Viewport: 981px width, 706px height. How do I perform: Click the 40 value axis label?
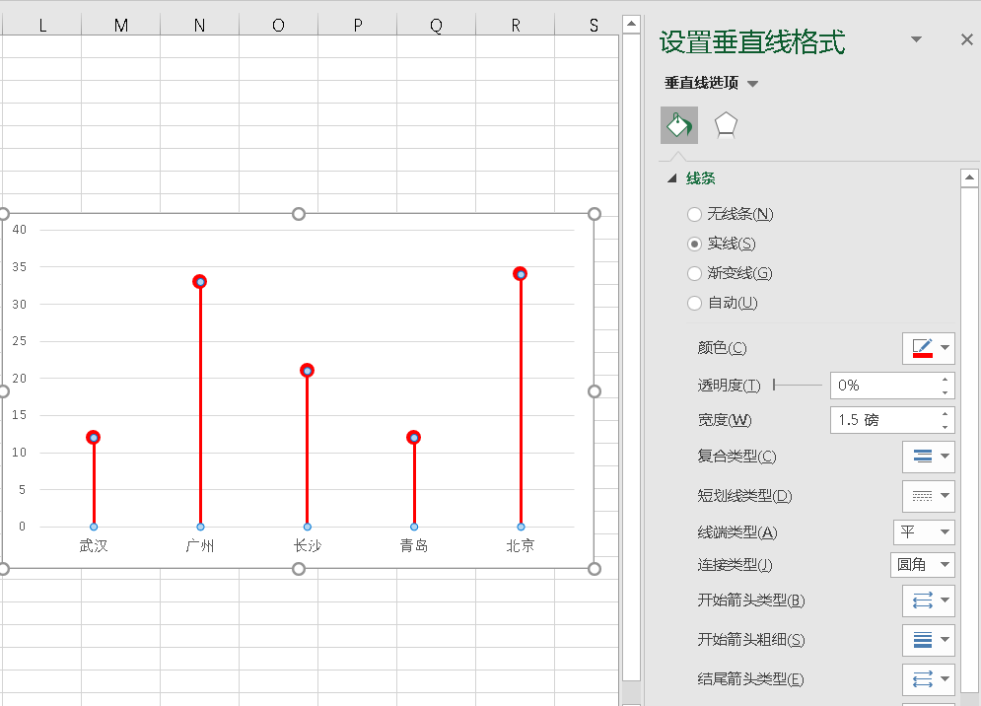(20, 230)
